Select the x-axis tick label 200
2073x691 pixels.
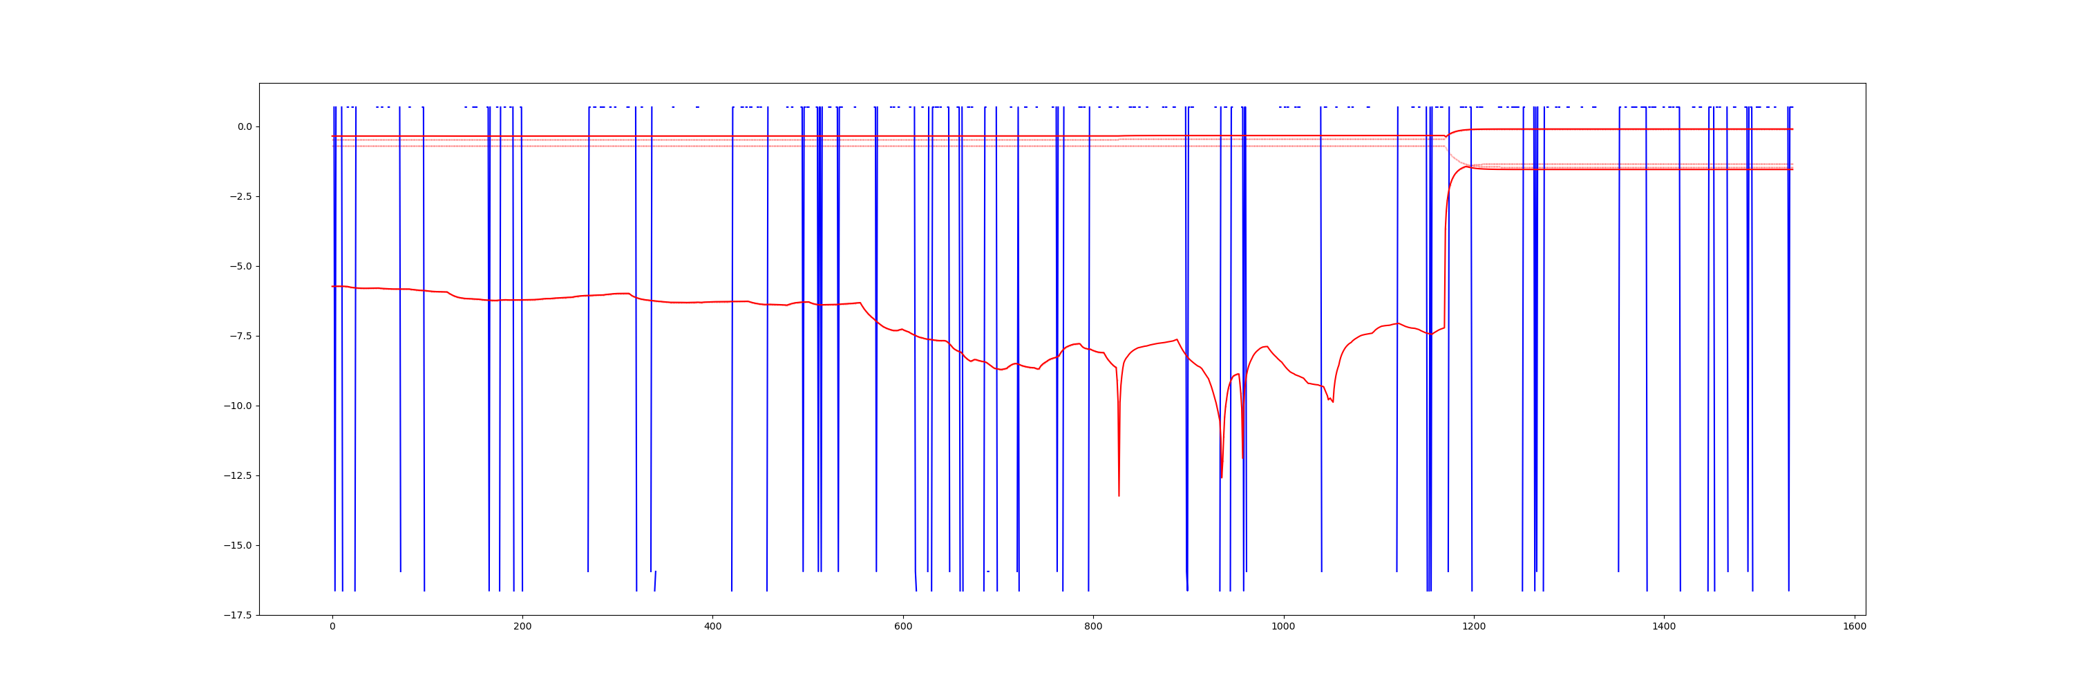coord(522,627)
